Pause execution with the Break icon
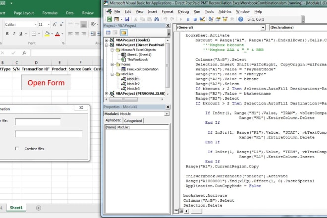 [188, 19]
